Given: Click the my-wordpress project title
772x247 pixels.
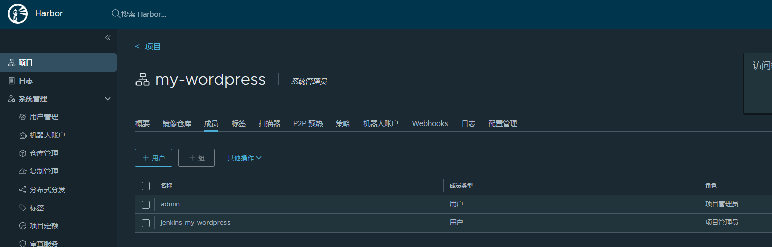Looking at the screenshot, I should click(x=210, y=80).
